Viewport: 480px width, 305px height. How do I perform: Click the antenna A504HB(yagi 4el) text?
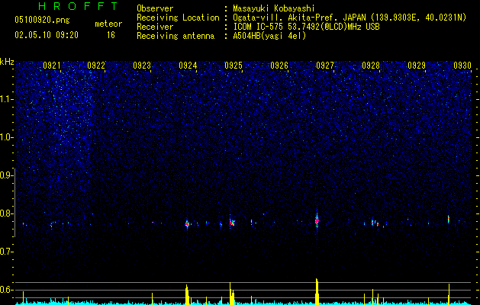click(269, 36)
